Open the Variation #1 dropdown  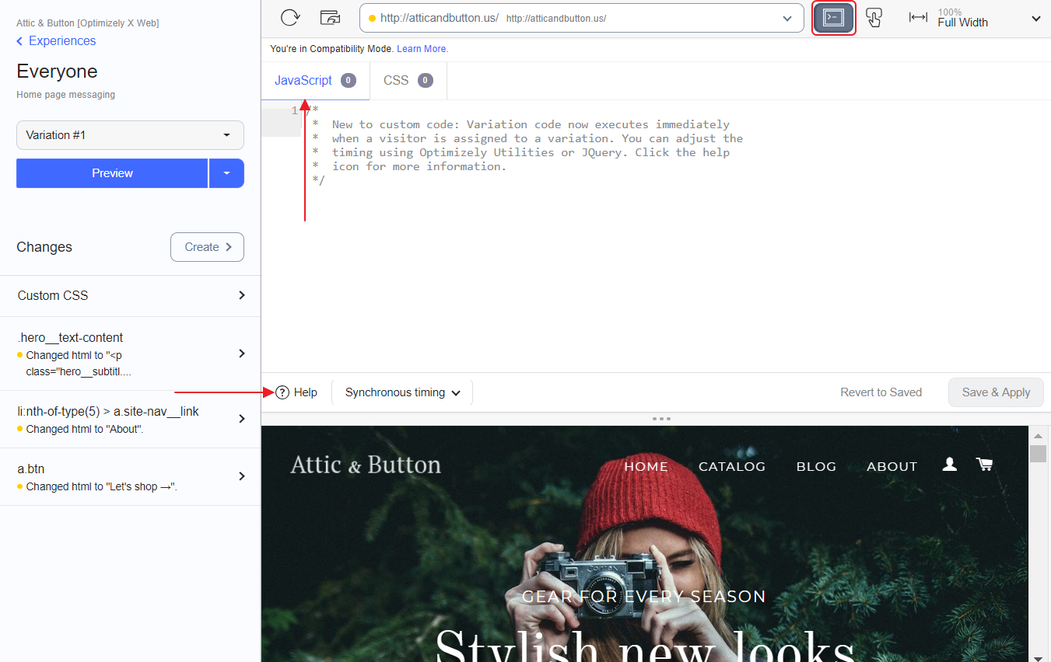[x=130, y=135]
